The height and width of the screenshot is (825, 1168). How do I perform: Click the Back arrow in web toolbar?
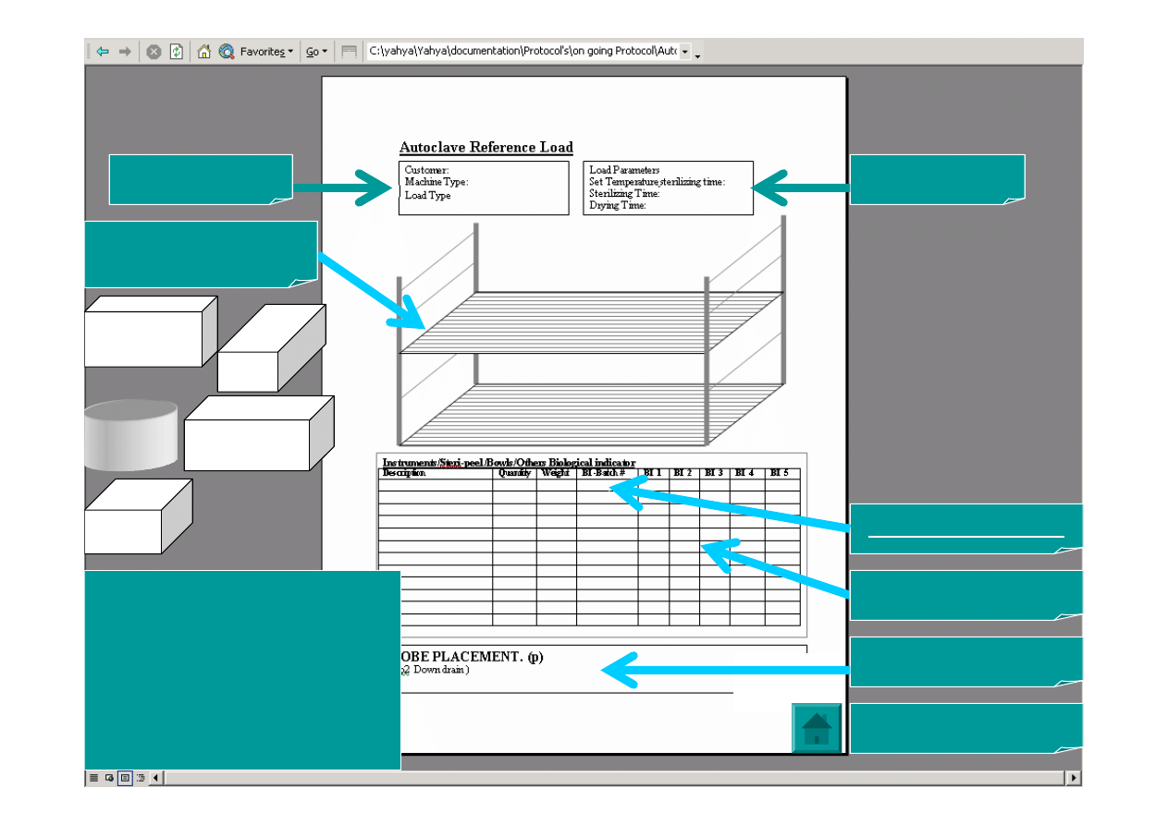103,52
